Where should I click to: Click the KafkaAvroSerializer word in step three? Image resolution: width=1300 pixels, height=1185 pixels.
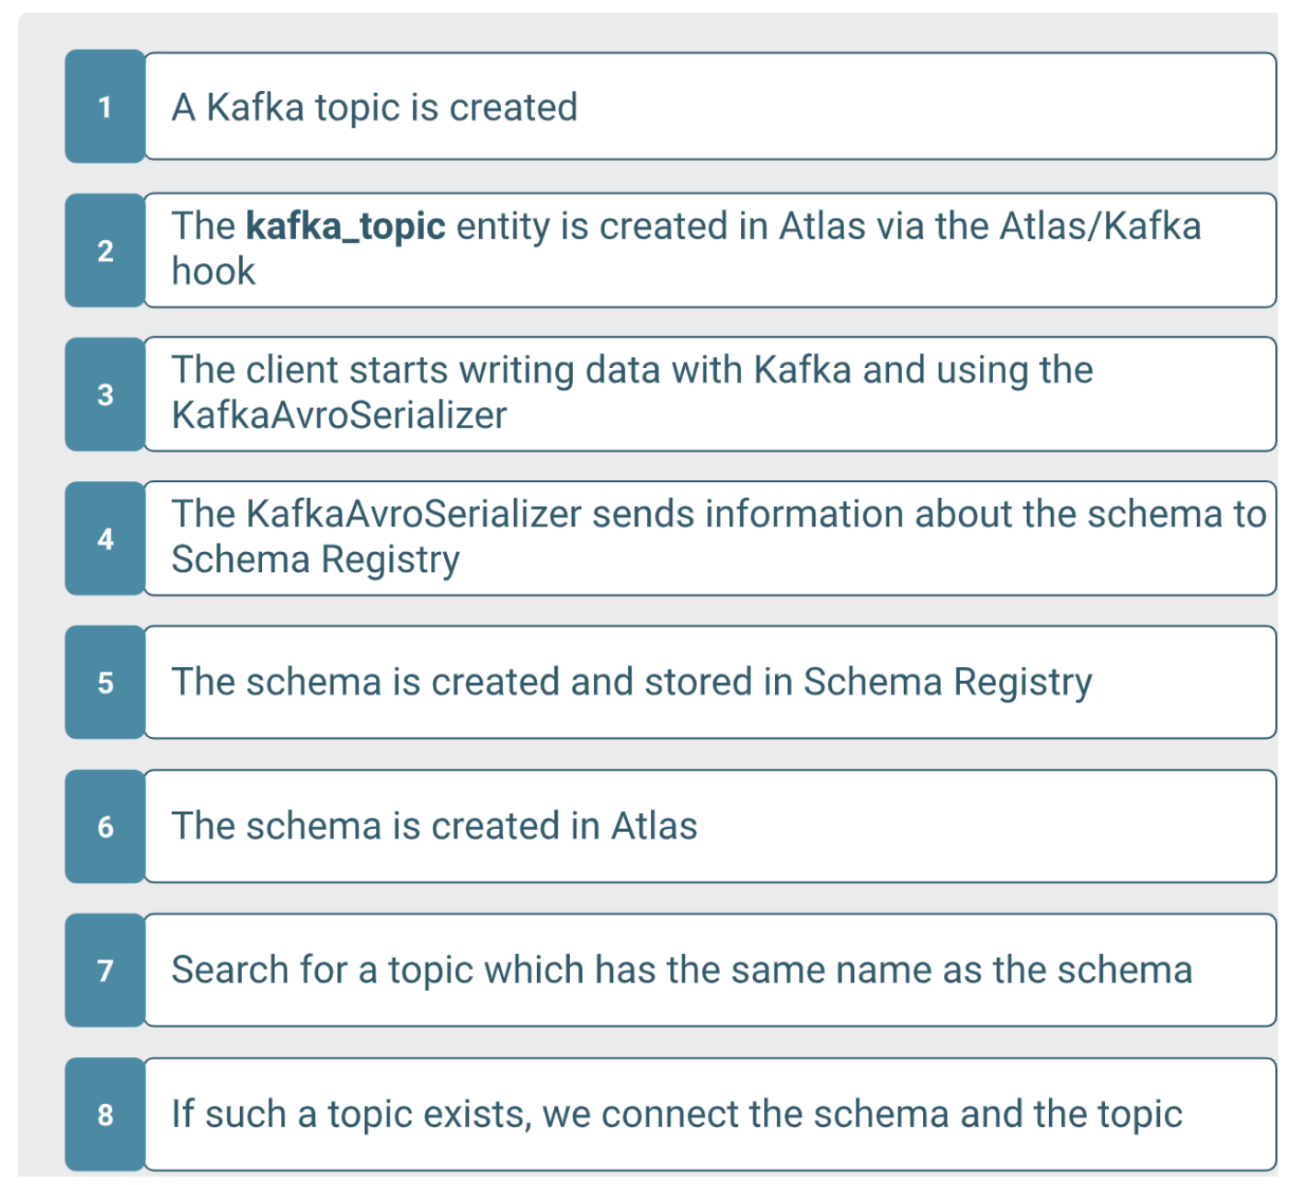tap(338, 416)
